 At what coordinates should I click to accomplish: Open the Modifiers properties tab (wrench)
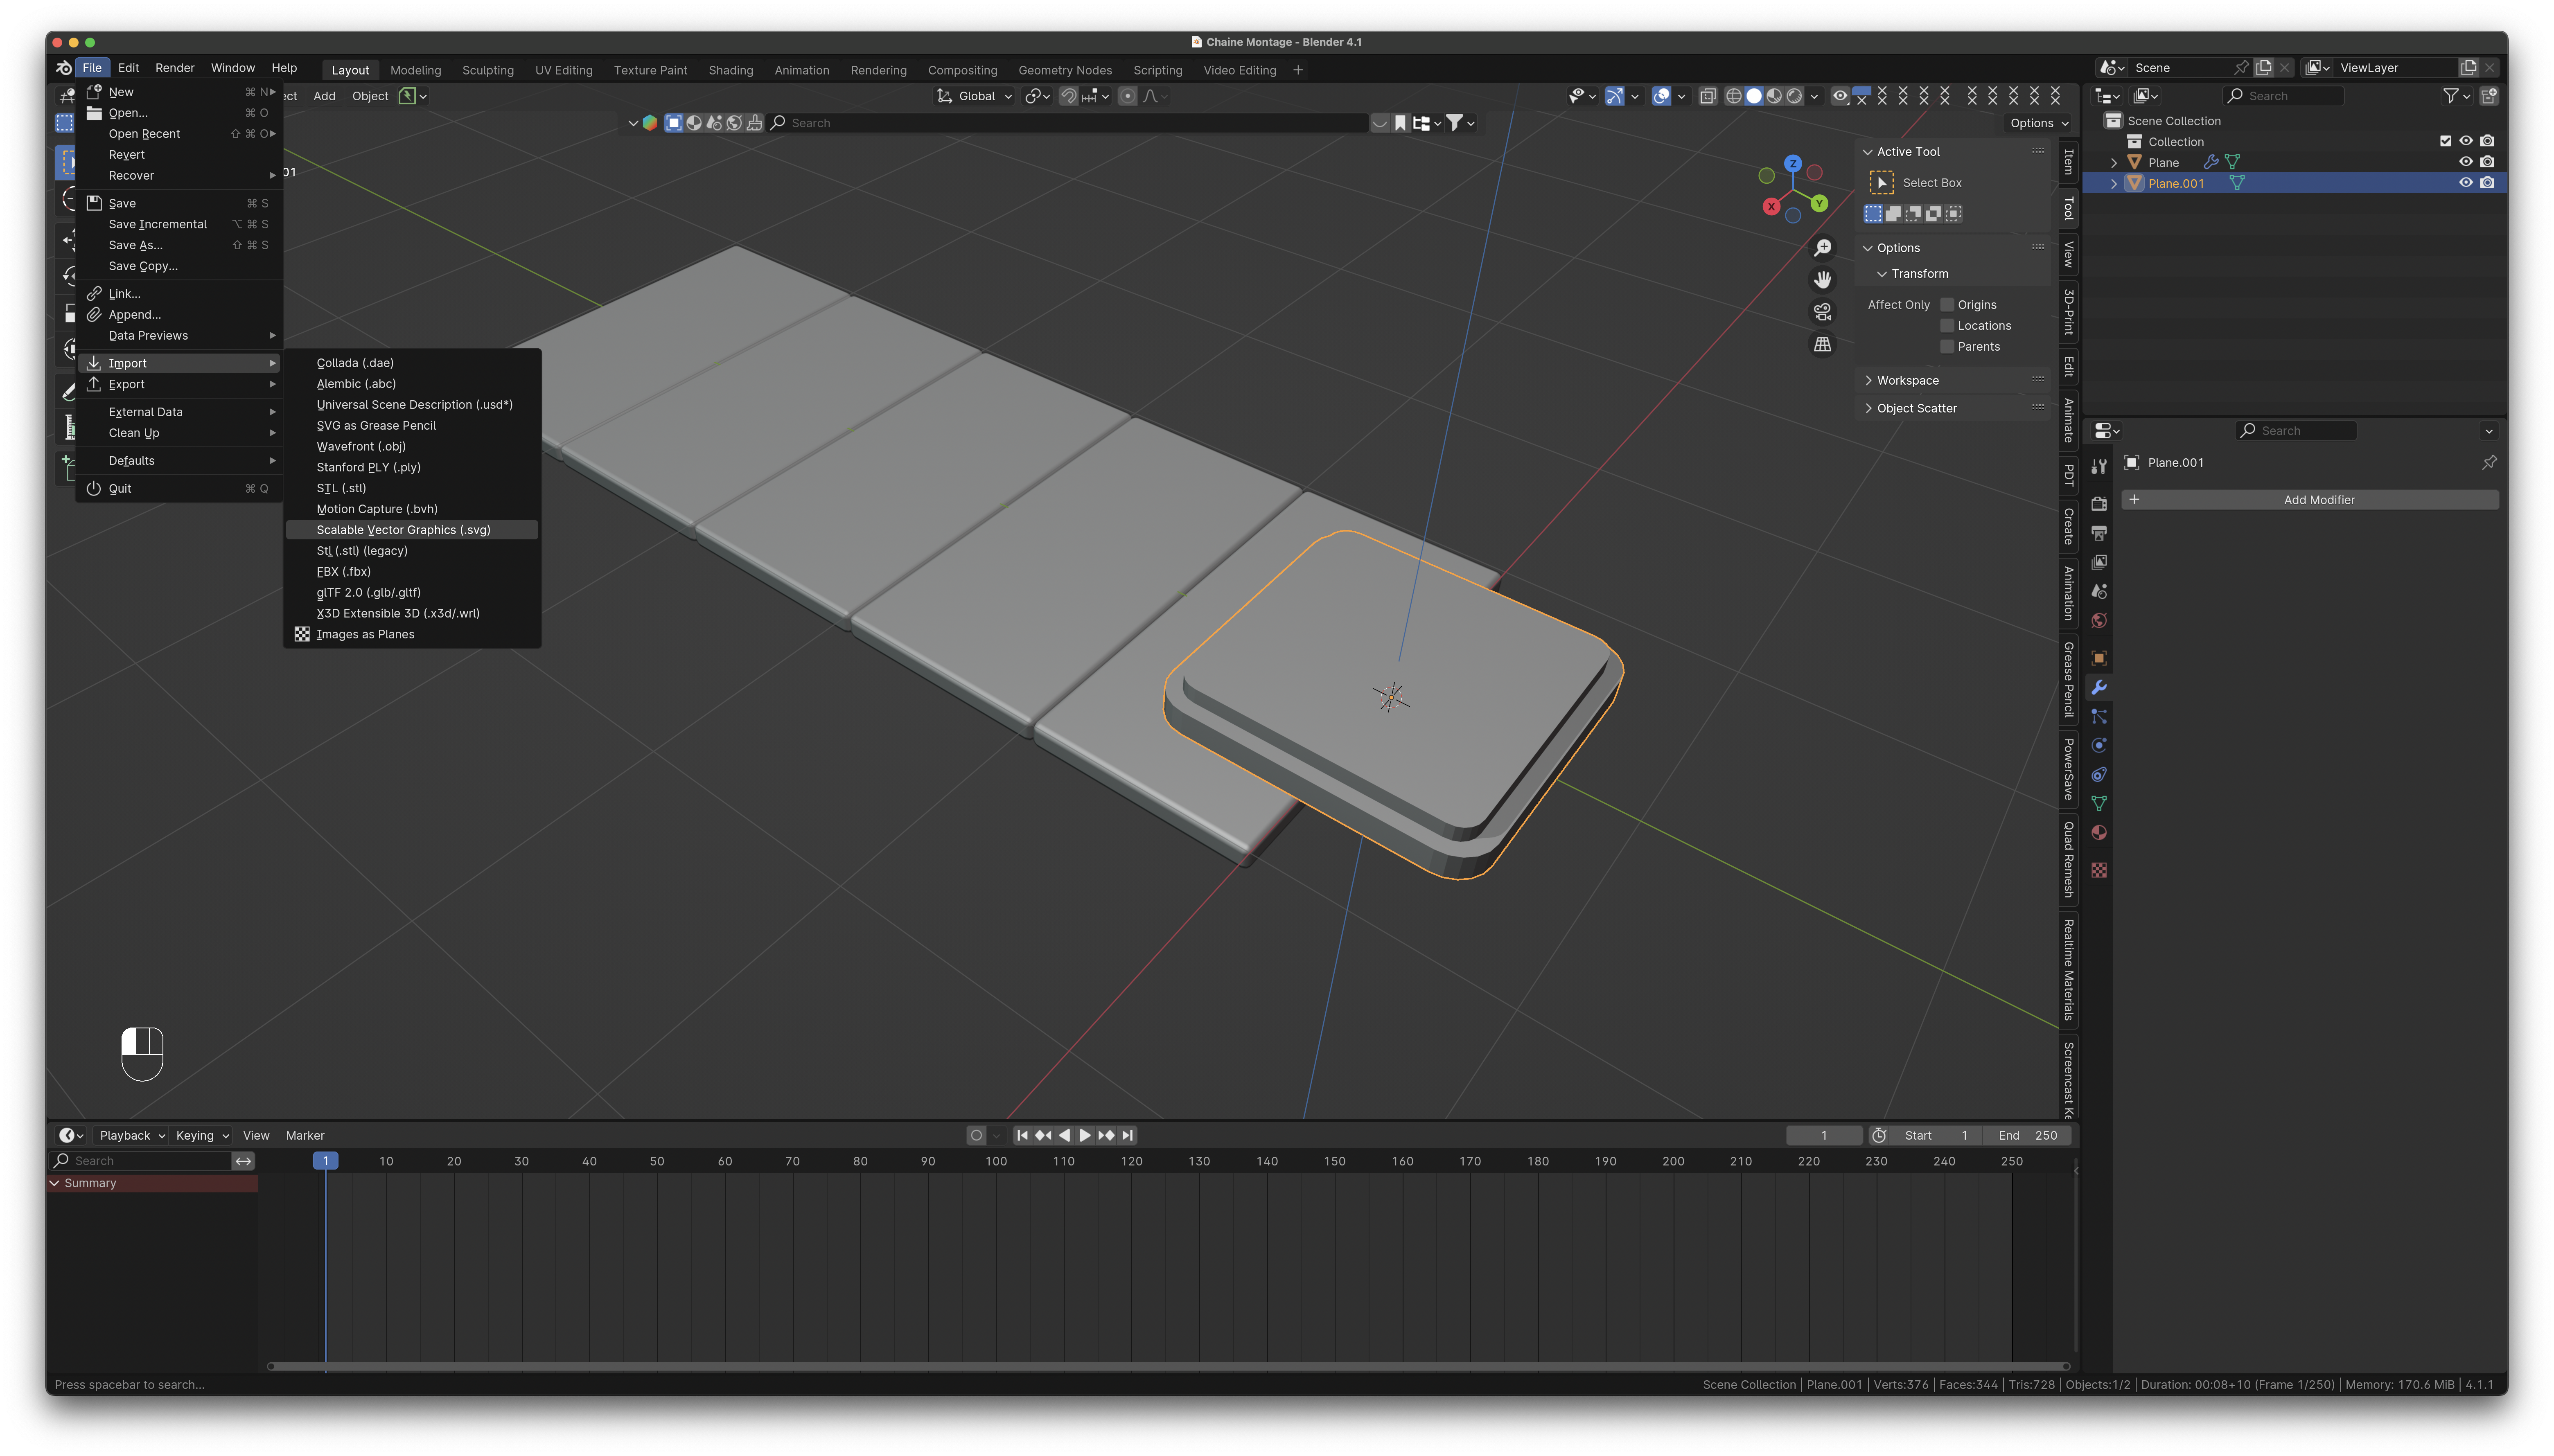point(2099,687)
